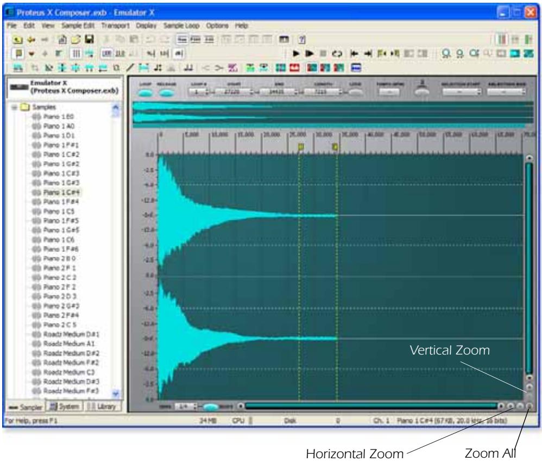
Task: Select the Save toolbar icon
Action: 89,40
